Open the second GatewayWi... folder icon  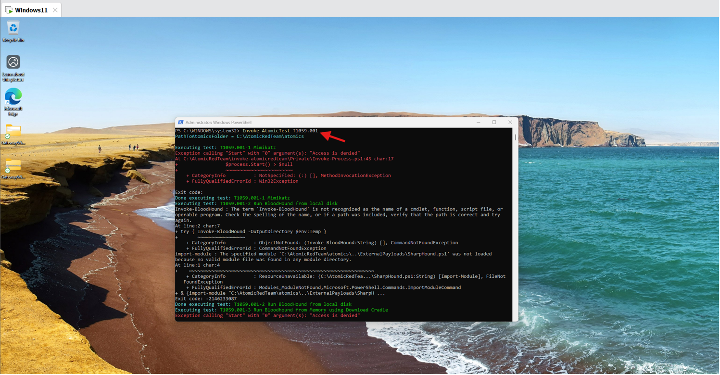click(13, 169)
